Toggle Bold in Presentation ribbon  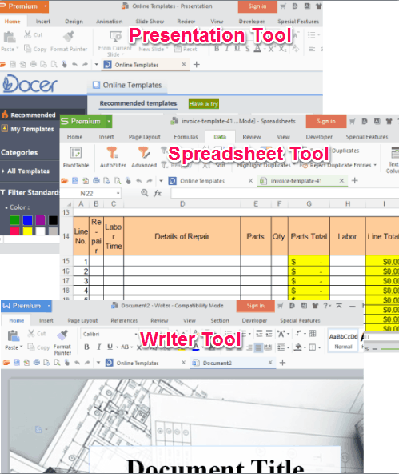[217, 49]
